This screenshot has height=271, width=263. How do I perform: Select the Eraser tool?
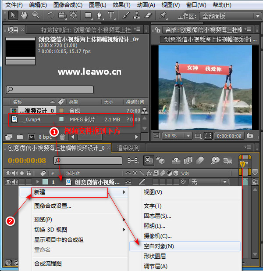pyautogui.click(x=148, y=15)
